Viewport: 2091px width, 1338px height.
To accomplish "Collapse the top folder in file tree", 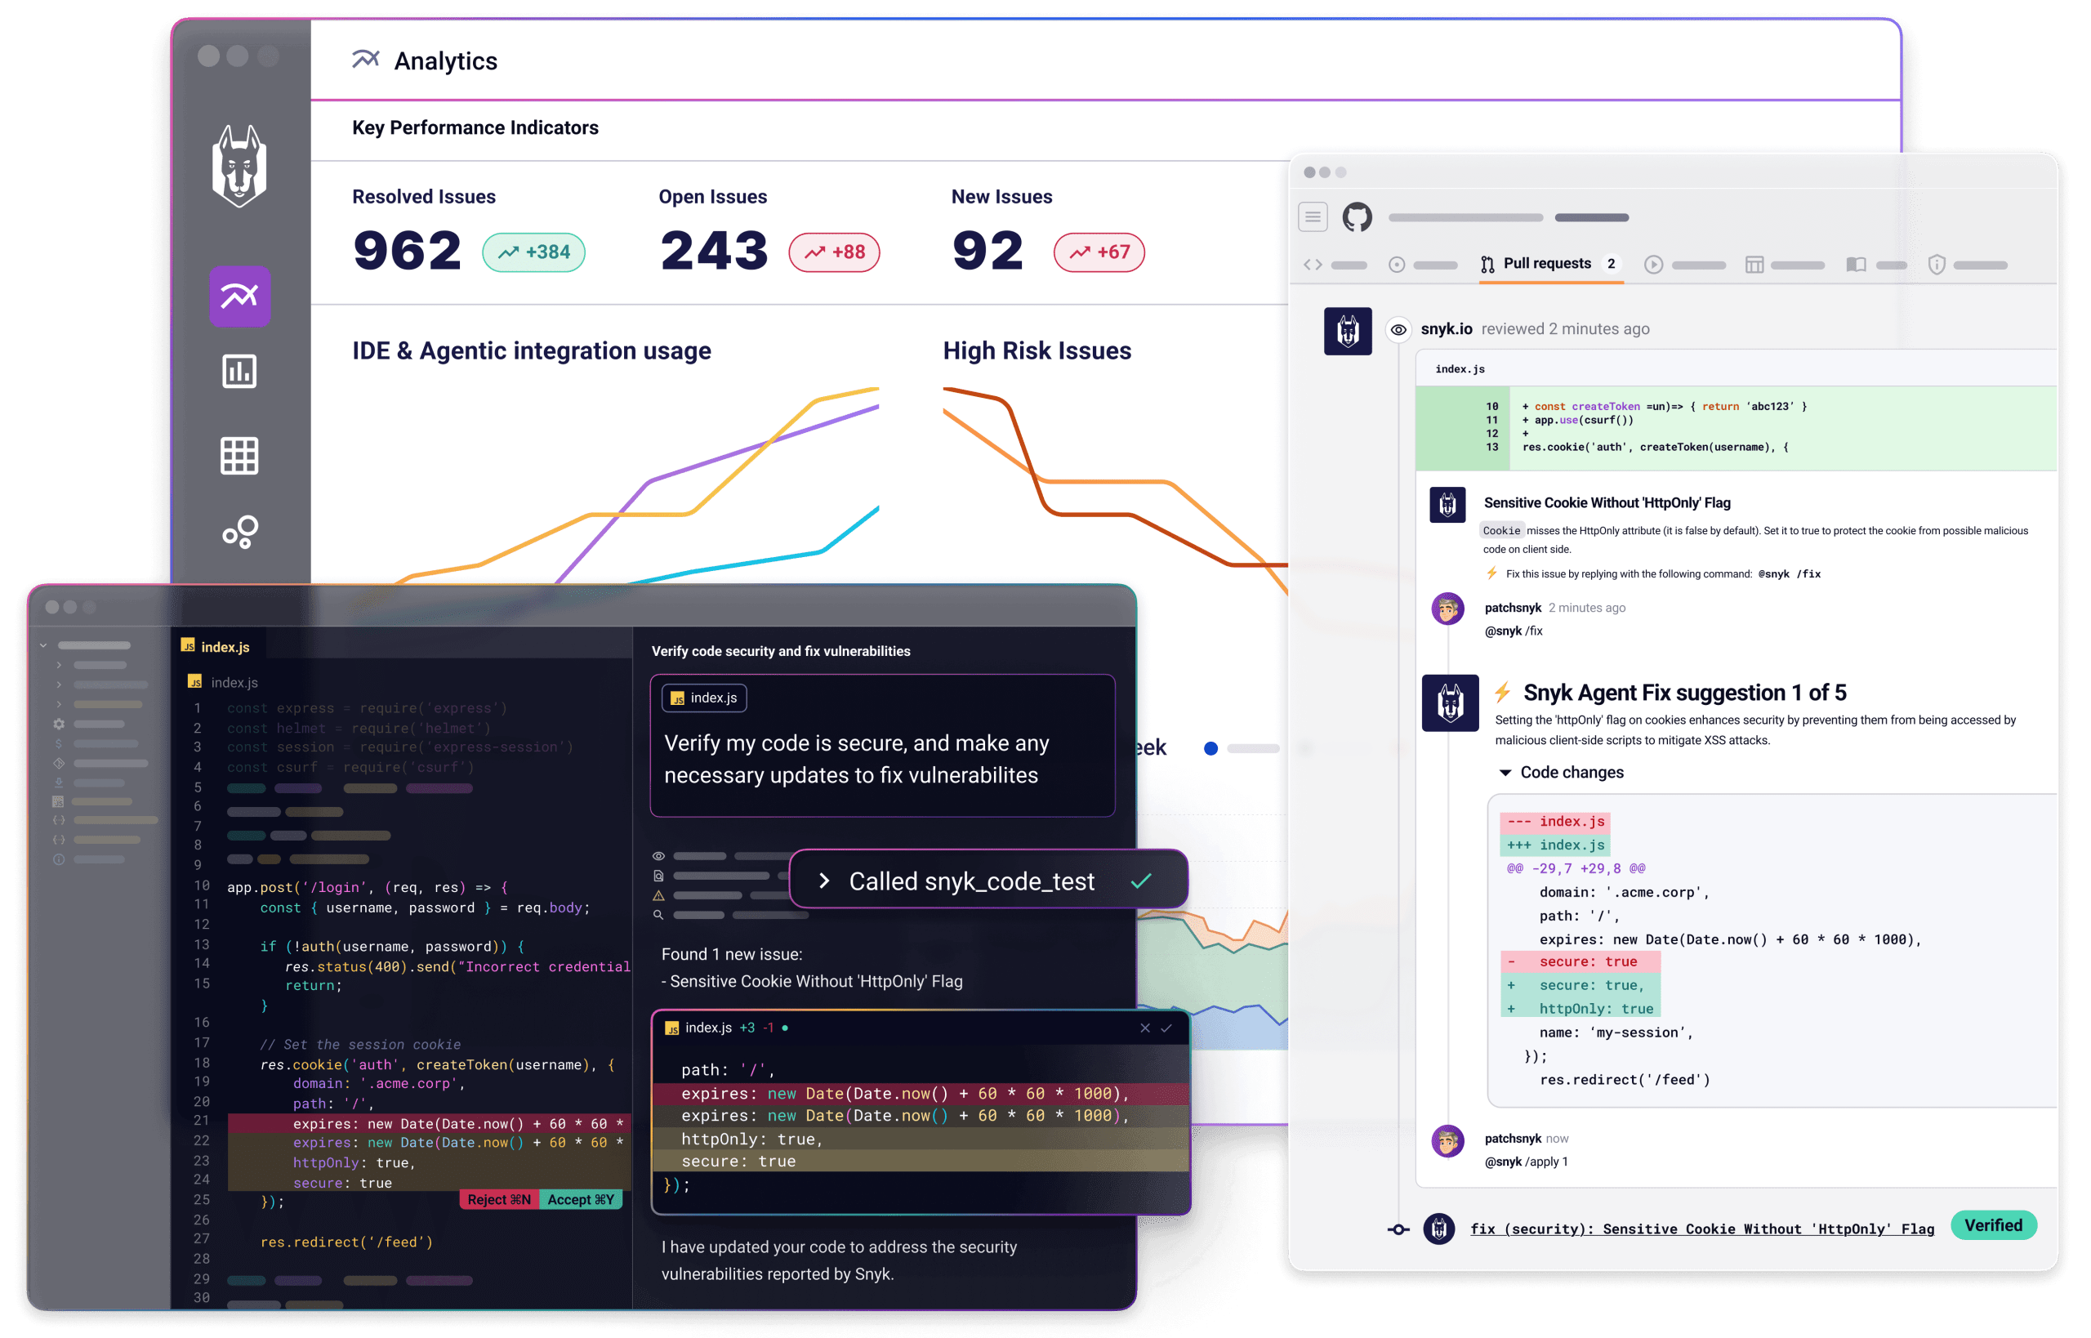I will [43, 645].
